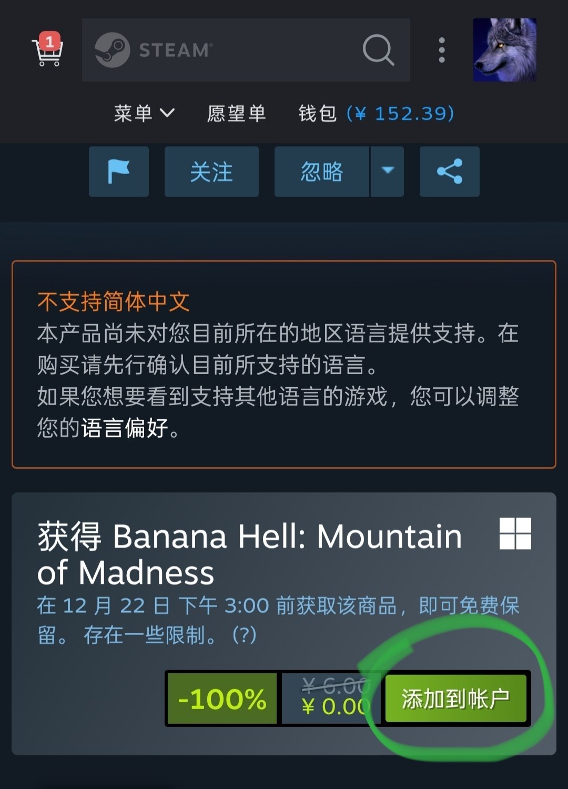
Task: Flag this product with flag icon
Action: (119, 171)
